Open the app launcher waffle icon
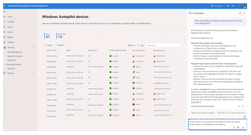Viewport: 251px width, 135px height. coord(4,6)
